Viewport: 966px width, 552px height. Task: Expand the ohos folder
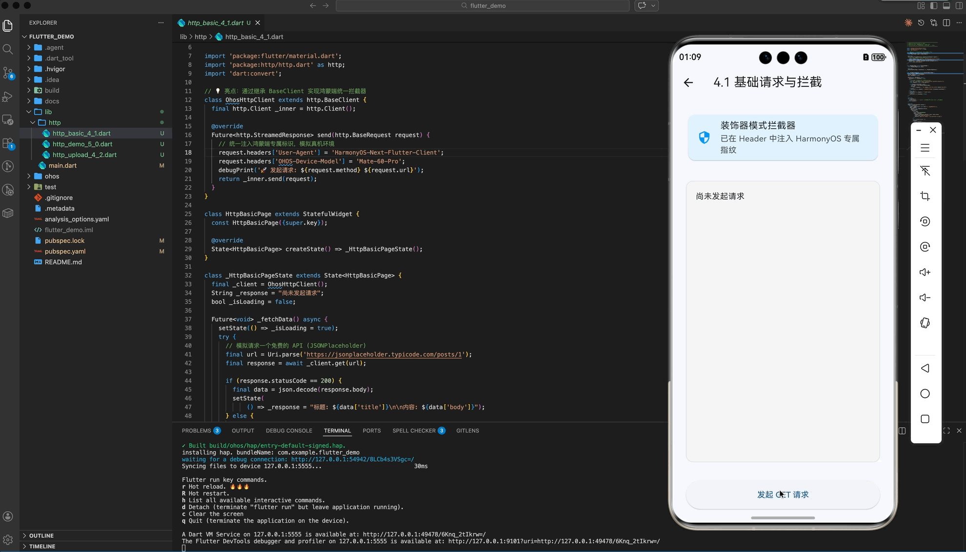coord(52,176)
